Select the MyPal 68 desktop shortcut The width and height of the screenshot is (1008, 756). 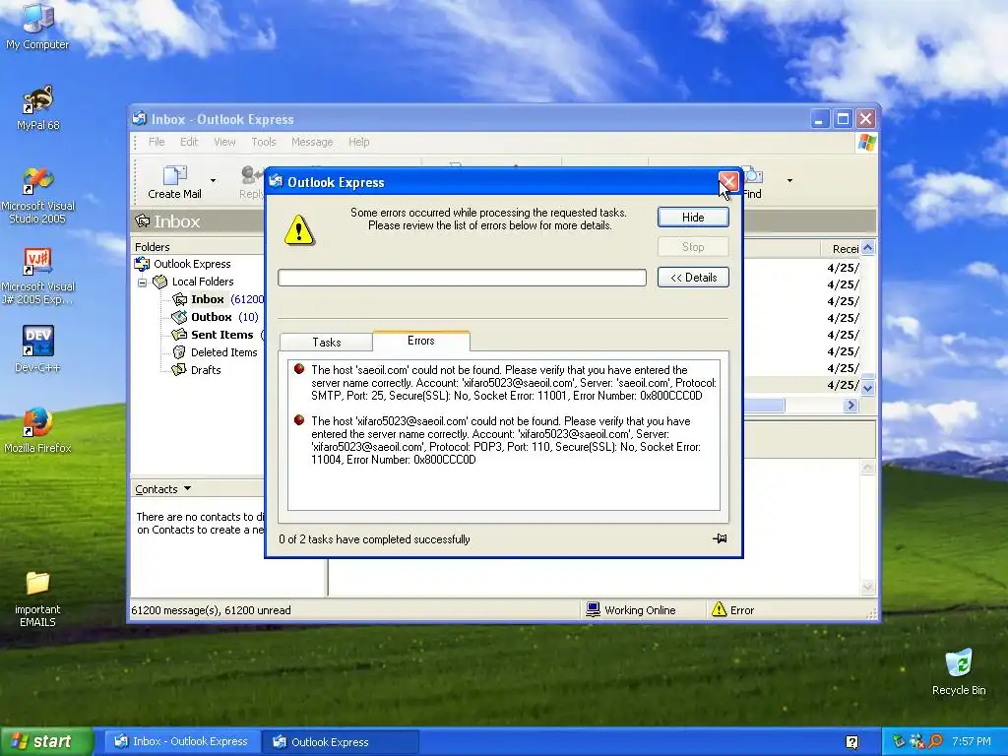(37, 107)
